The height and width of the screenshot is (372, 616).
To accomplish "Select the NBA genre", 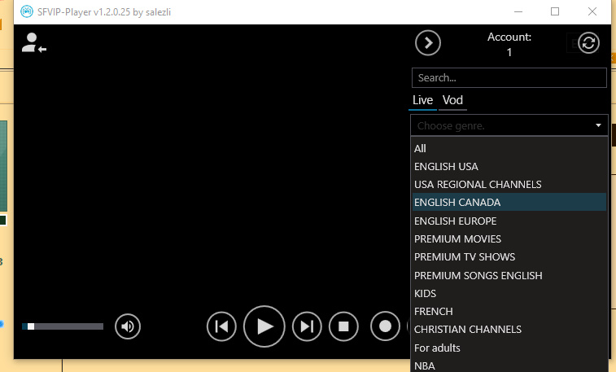I will click(509, 365).
